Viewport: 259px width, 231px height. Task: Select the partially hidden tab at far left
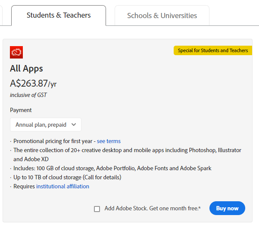pos(1,16)
